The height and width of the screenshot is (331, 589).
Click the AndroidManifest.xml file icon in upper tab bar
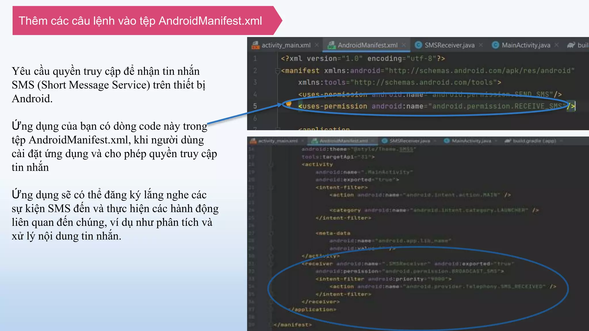point(332,45)
